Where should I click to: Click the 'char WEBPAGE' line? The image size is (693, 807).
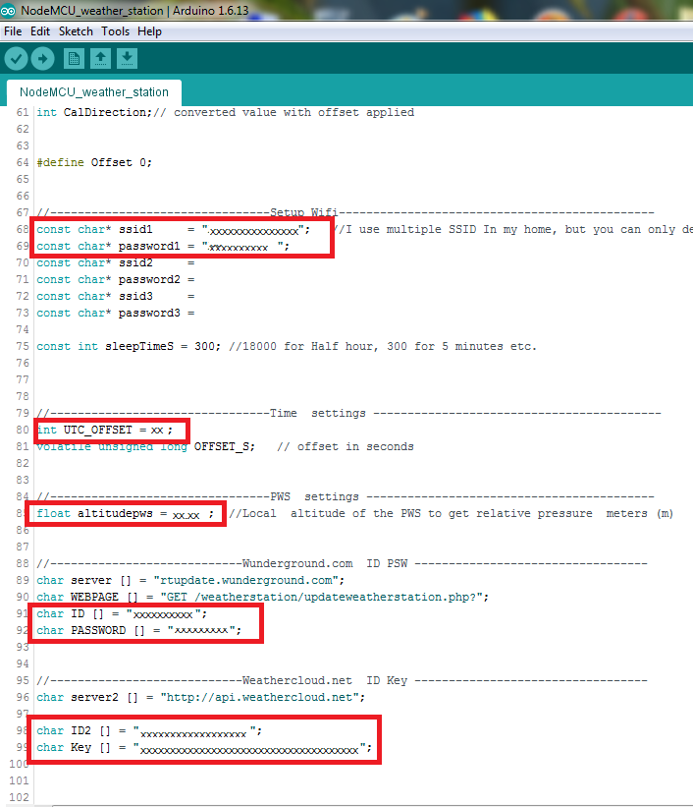coord(262,597)
